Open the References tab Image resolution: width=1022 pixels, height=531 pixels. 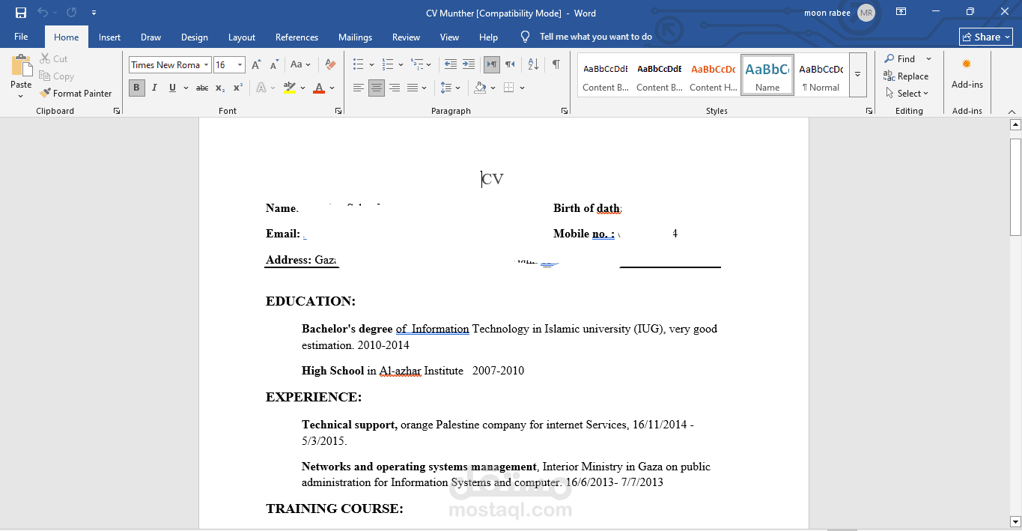[x=297, y=37]
